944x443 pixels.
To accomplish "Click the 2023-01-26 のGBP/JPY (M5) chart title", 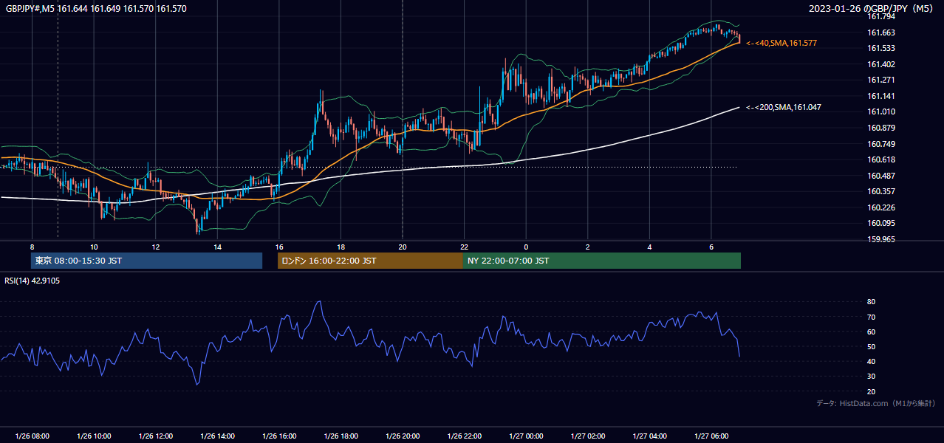I will tap(872, 9).
